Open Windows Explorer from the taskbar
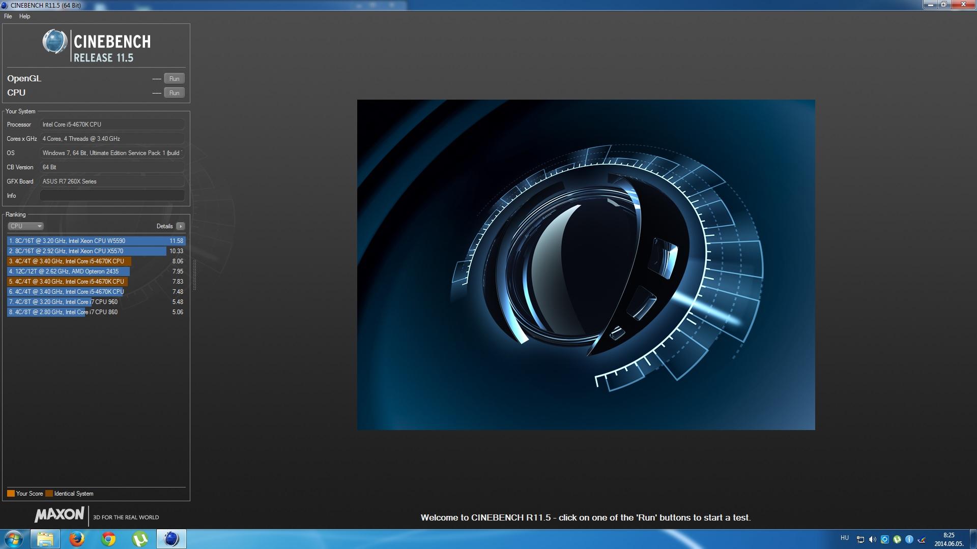977x549 pixels. click(45, 539)
